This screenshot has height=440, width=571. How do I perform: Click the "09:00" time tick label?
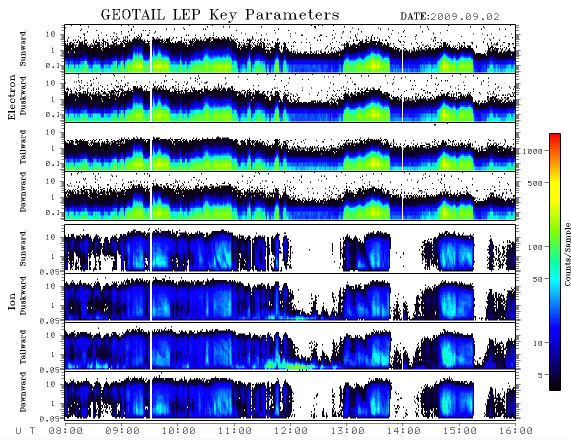(122, 431)
